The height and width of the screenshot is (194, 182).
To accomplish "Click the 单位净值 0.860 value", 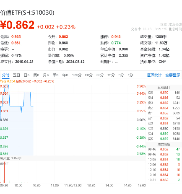I will pos(123,49).
